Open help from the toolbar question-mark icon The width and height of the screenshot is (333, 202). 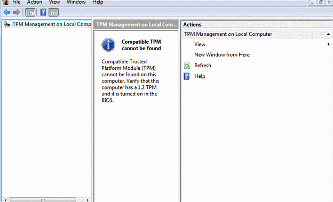(x=43, y=12)
